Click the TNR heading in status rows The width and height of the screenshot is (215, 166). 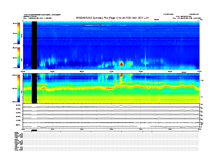(x=16, y=146)
